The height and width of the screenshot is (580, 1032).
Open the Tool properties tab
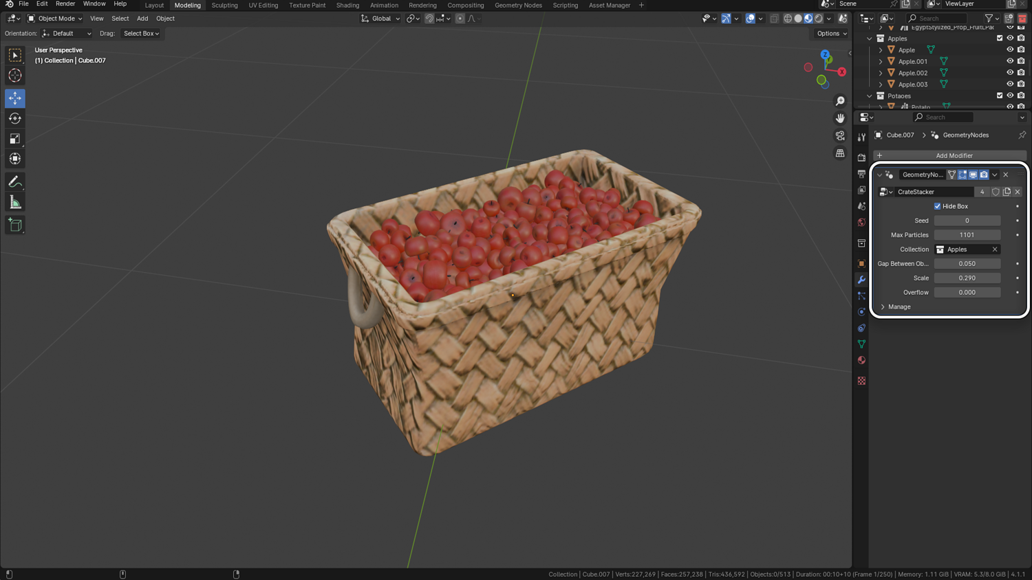(x=861, y=137)
